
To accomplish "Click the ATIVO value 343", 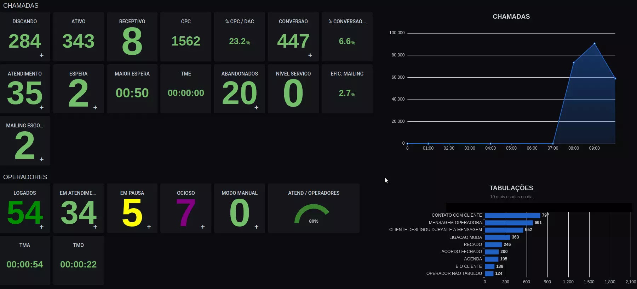I will [x=78, y=41].
